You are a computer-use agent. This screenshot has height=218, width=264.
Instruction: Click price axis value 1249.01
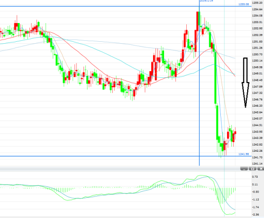pos(257,73)
